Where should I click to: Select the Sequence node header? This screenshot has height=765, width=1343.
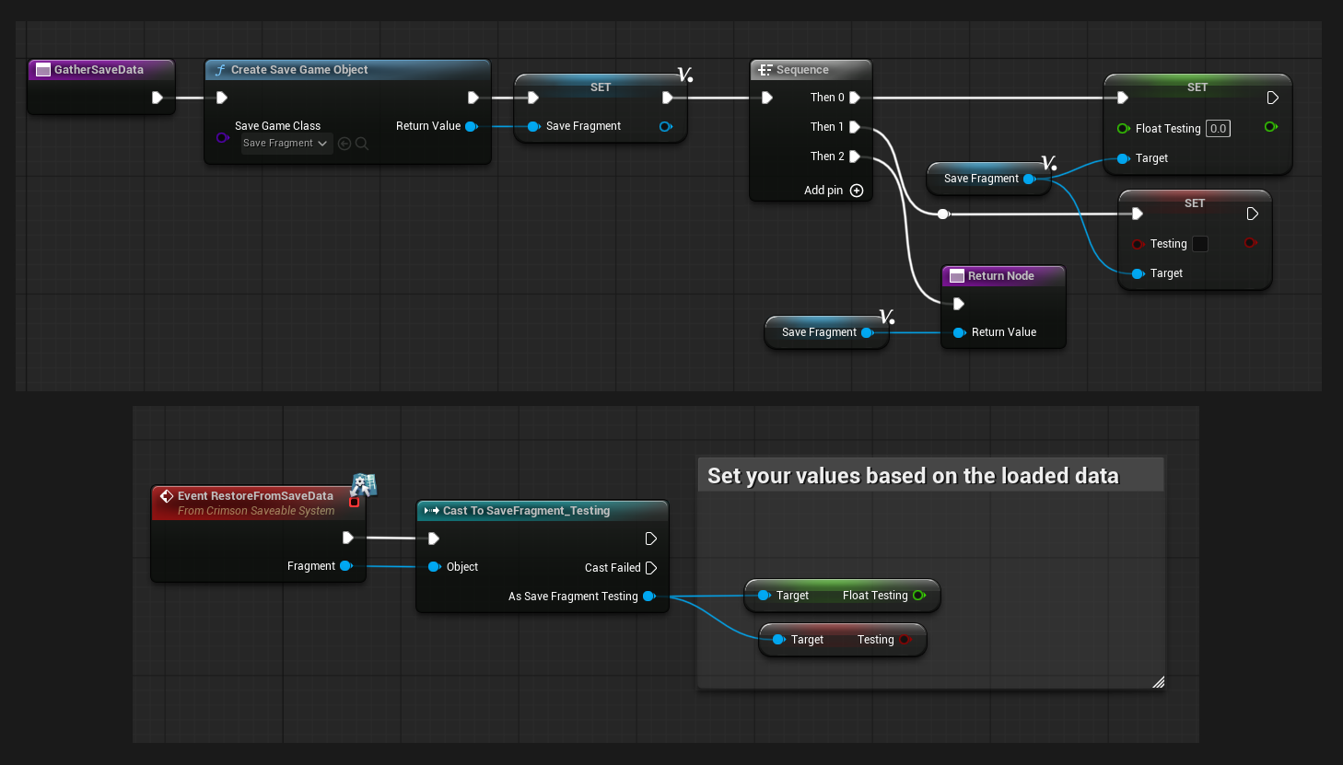pos(811,70)
